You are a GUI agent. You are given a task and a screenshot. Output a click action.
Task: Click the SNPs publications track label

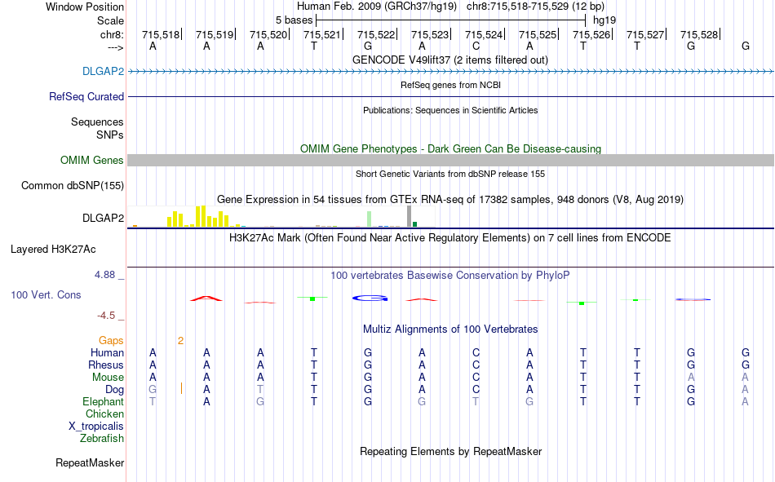[x=110, y=135]
